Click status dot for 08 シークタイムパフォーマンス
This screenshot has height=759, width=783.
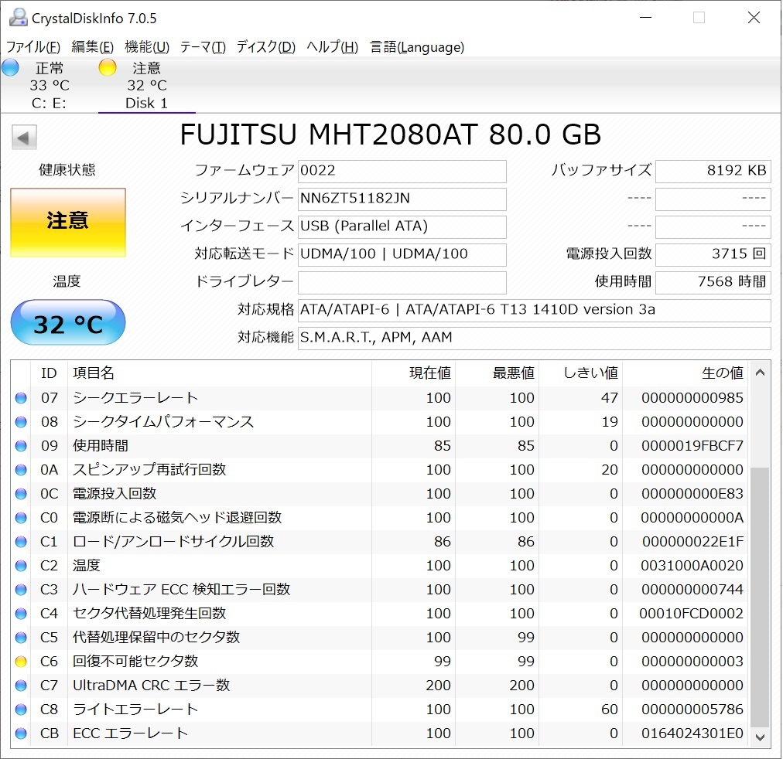tap(21, 422)
